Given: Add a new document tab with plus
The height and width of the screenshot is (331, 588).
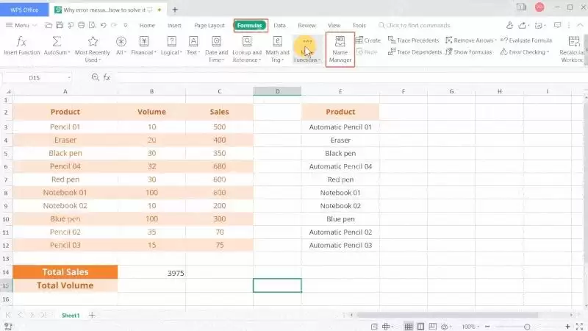Looking at the screenshot, I should (x=175, y=10).
